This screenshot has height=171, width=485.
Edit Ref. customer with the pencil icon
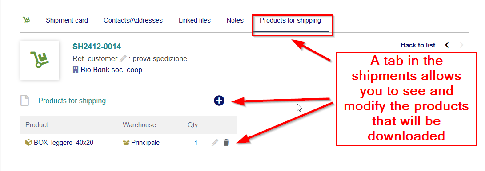(123, 58)
